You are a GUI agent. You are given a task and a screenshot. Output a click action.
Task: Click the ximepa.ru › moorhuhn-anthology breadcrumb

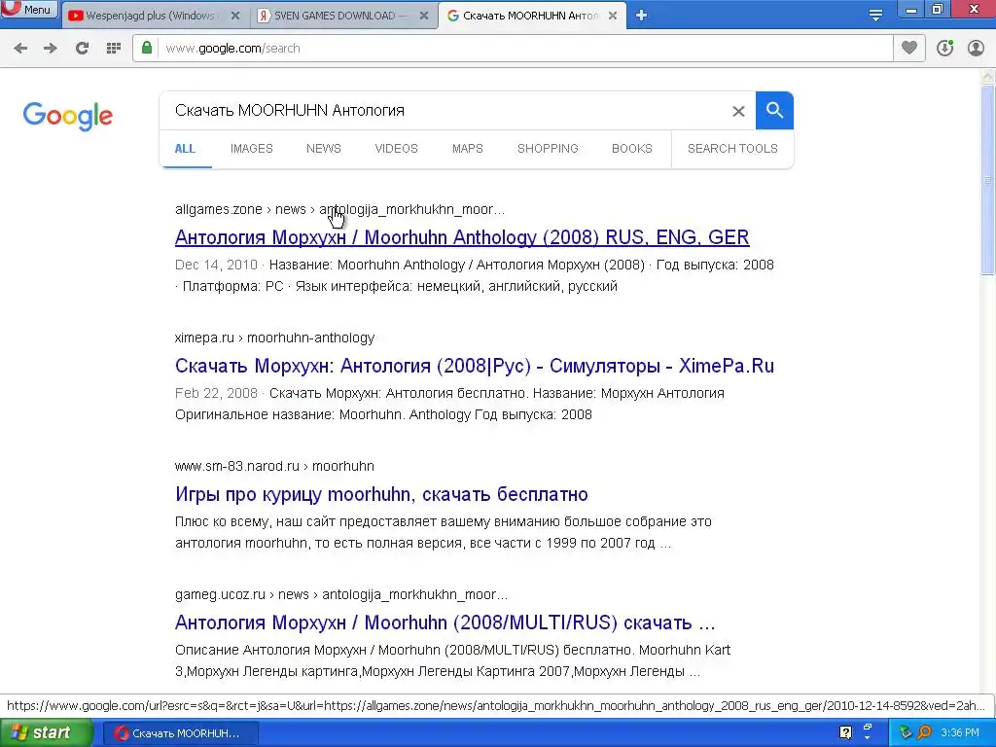tap(274, 338)
